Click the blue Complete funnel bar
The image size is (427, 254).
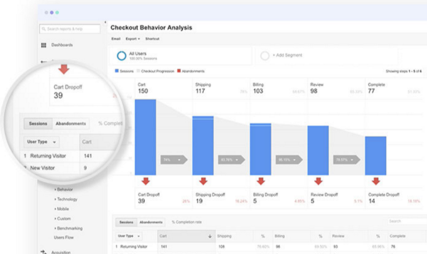coord(376,156)
